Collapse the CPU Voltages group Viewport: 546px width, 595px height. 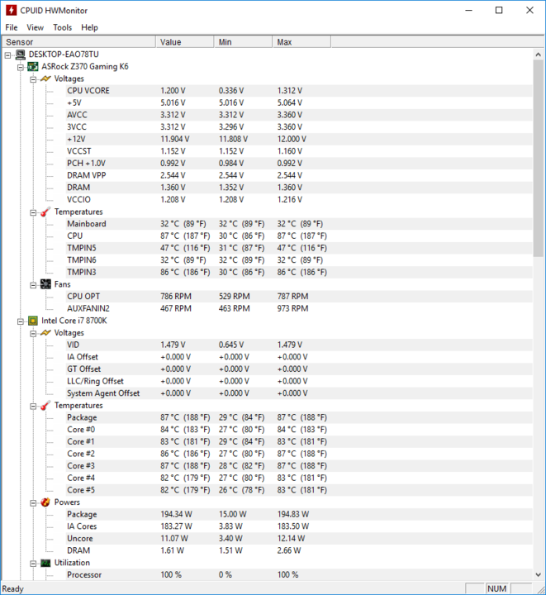pyautogui.click(x=33, y=334)
